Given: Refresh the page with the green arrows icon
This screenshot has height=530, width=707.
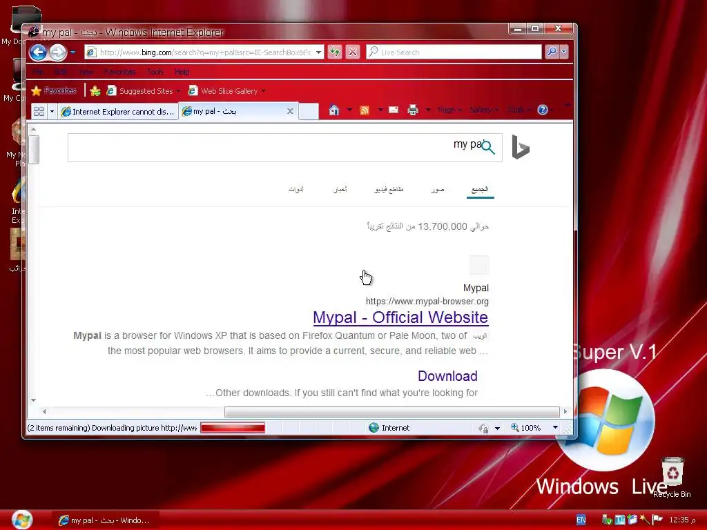Looking at the screenshot, I should 335,52.
